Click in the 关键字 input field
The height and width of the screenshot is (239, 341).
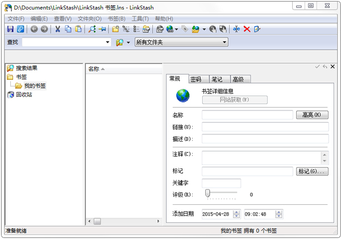[x=221, y=183]
